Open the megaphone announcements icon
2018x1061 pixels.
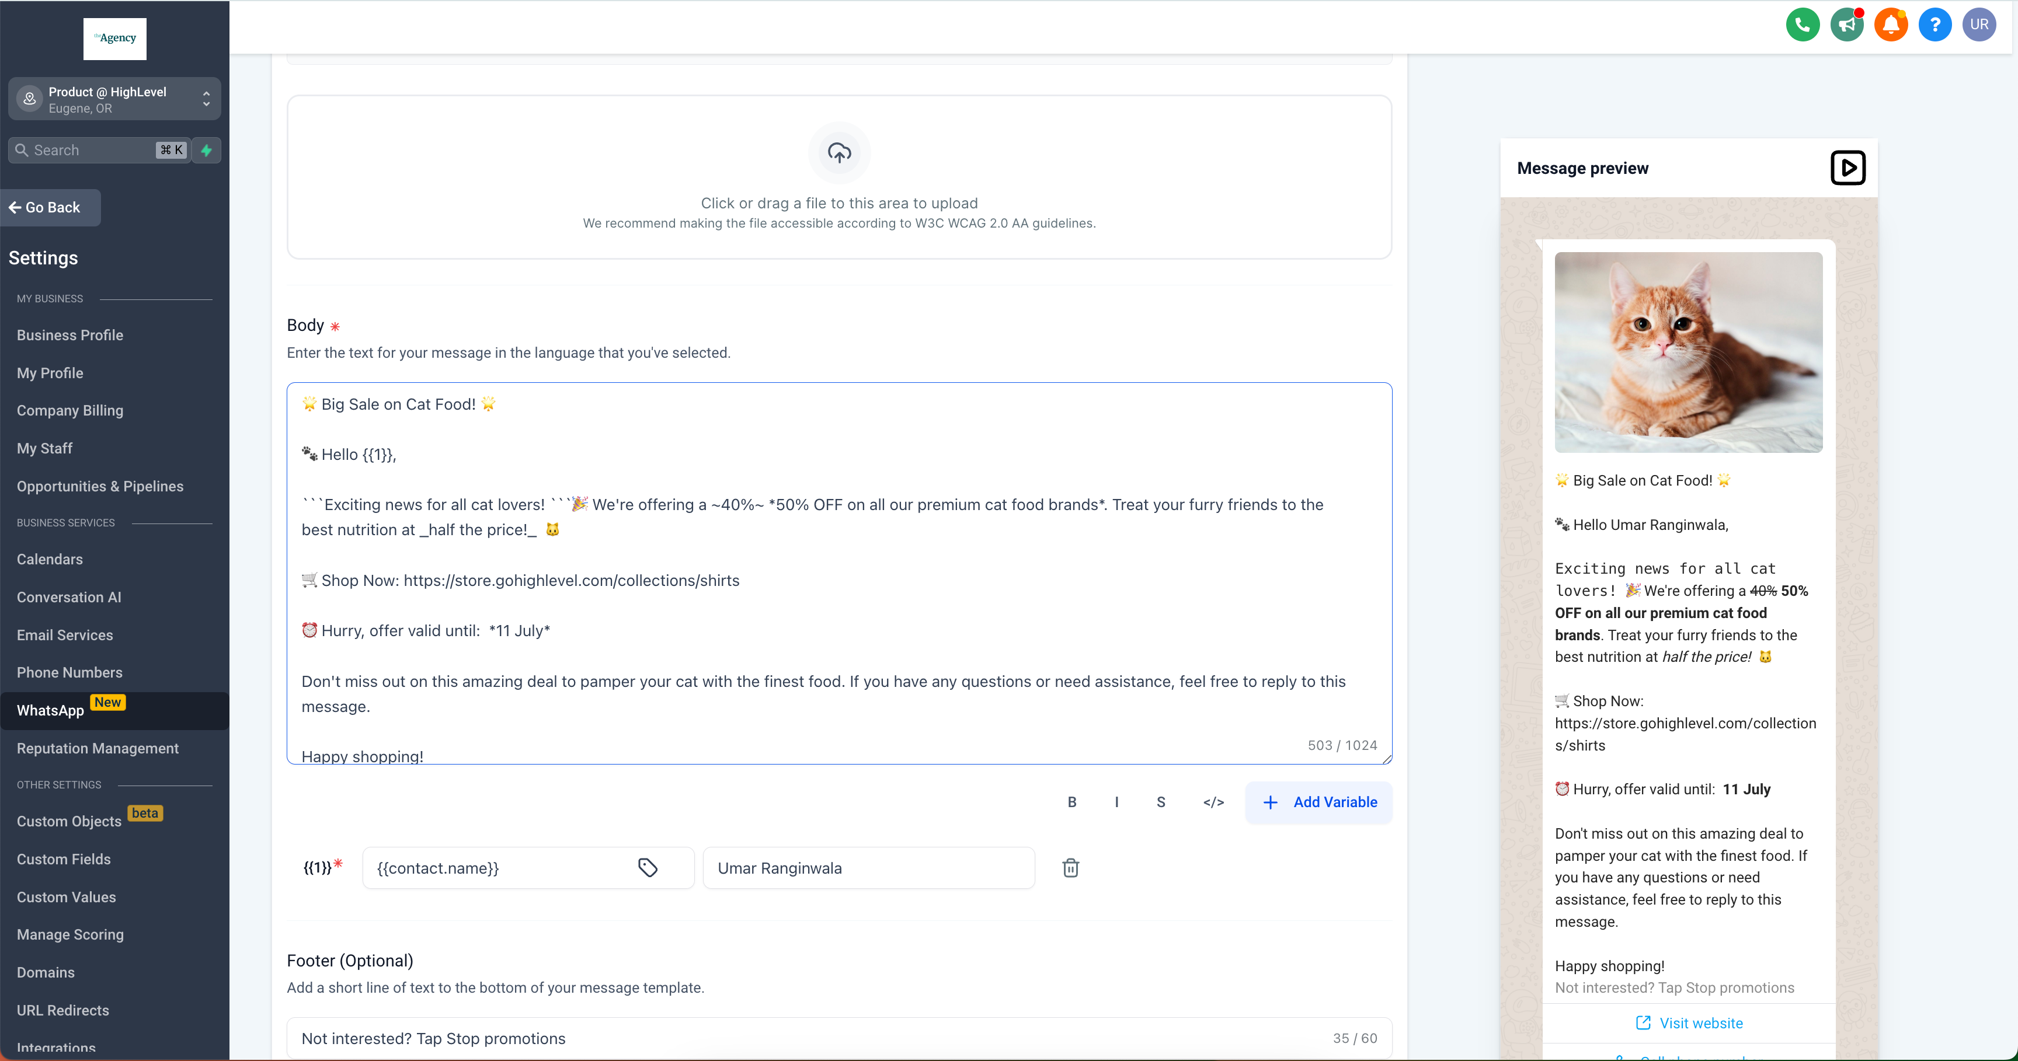pyautogui.click(x=1846, y=25)
